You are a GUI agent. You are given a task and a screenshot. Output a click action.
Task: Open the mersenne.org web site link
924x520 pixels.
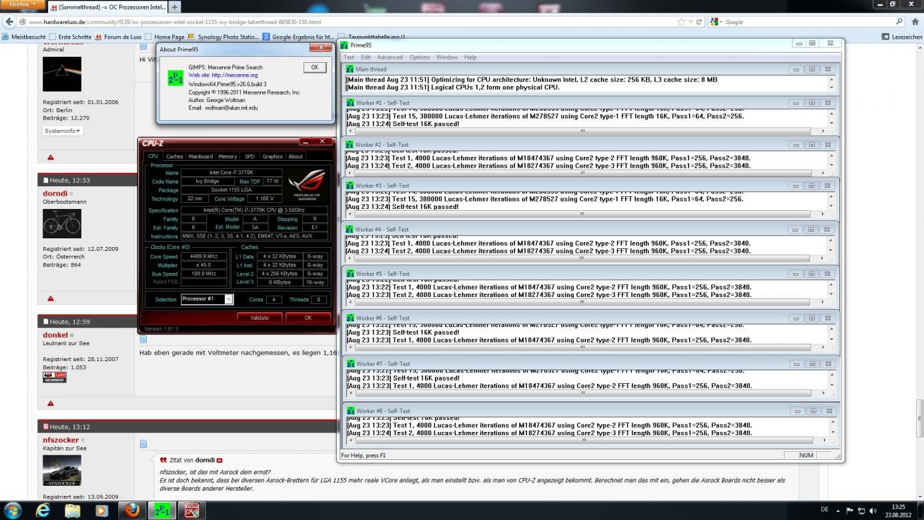click(223, 75)
